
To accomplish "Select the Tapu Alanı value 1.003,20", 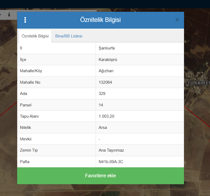I will tap(107, 116).
